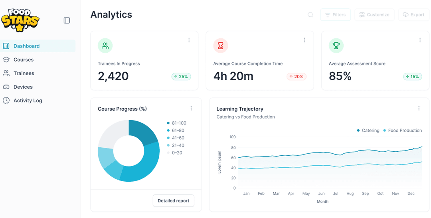Click the Food Stars logo
This screenshot has width=431, height=218.
click(x=20, y=20)
